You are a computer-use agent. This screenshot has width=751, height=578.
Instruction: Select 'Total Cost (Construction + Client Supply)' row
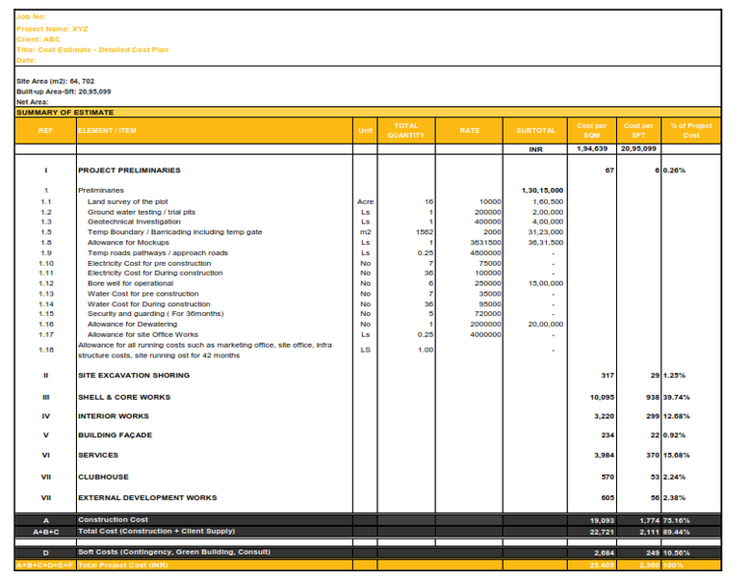[368, 532]
